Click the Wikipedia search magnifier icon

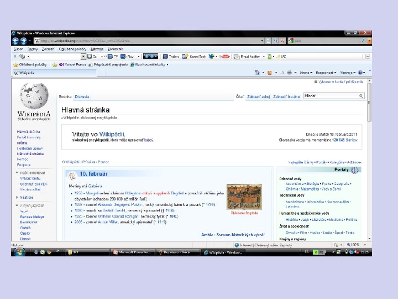[x=361, y=96]
